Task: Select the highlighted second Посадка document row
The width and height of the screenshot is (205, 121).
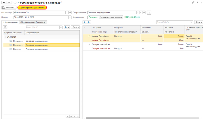Action: click(x=41, y=45)
